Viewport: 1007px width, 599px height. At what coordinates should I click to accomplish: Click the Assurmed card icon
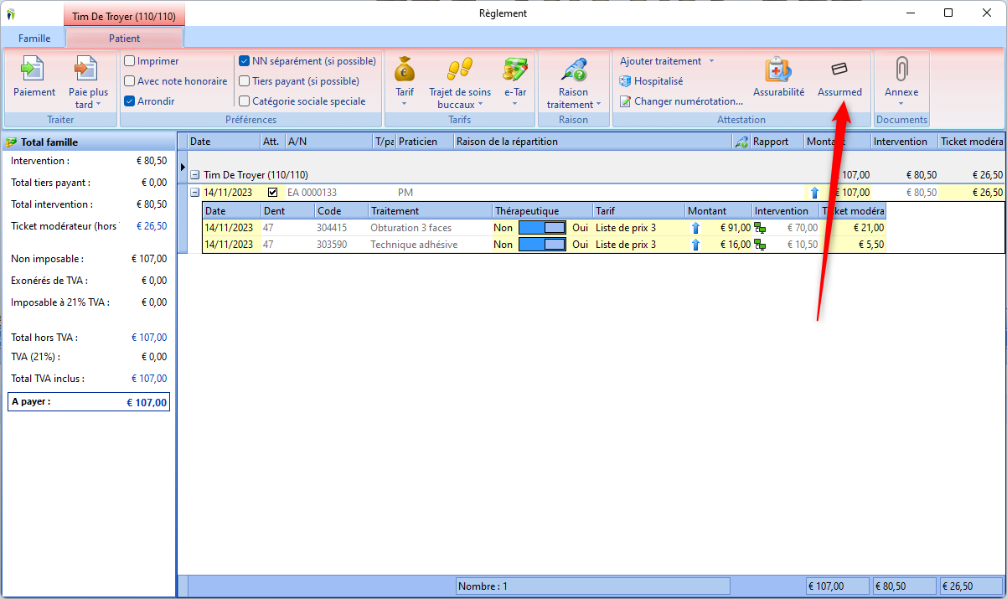[x=839, y=70]
